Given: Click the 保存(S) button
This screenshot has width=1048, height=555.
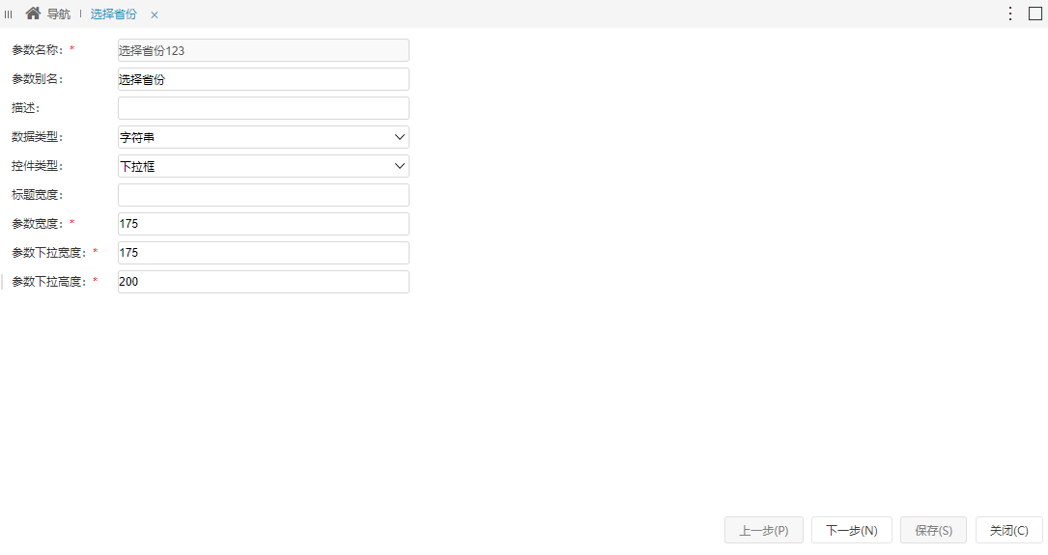Looking at the screenshot, I should pyautogui.click(x=933, y=530).
